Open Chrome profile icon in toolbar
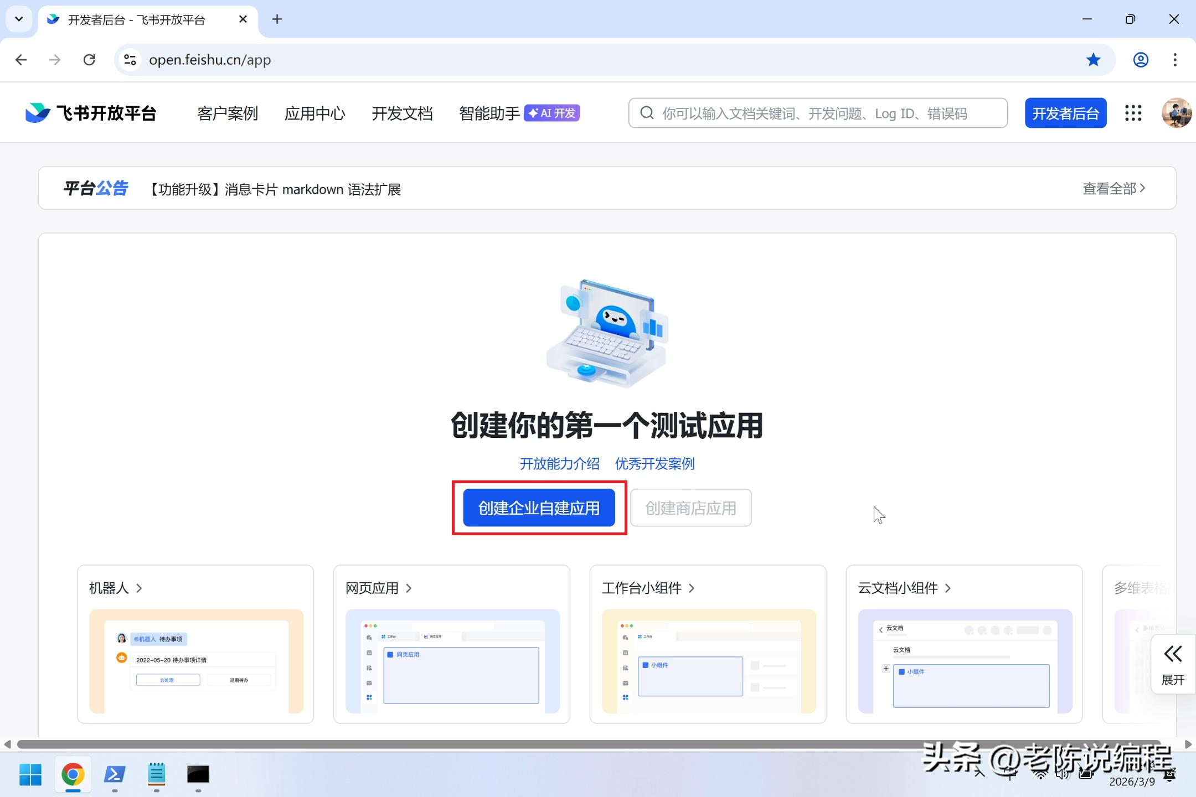 (x=1141, y=60)
